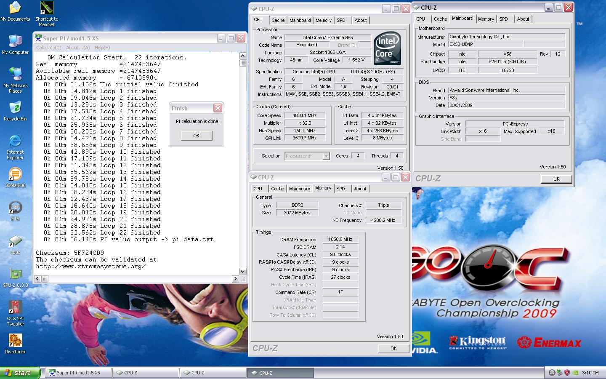The image size is (606, 379).
Task: Launch OCX SPI Tweaker icon
Action: point(15,313)
